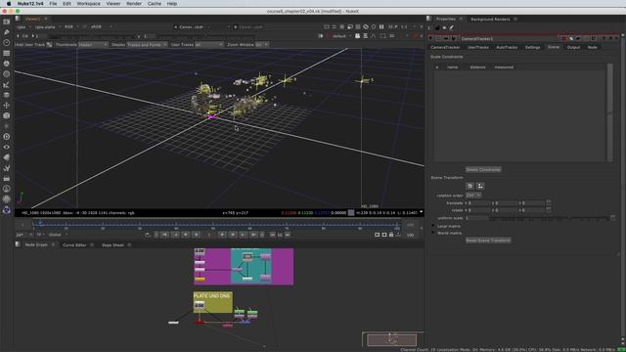The height and width of the screenshot is (352, 626).
Task: Open the Draw nodes toolbar menu
Action: (x=7, y=32)
